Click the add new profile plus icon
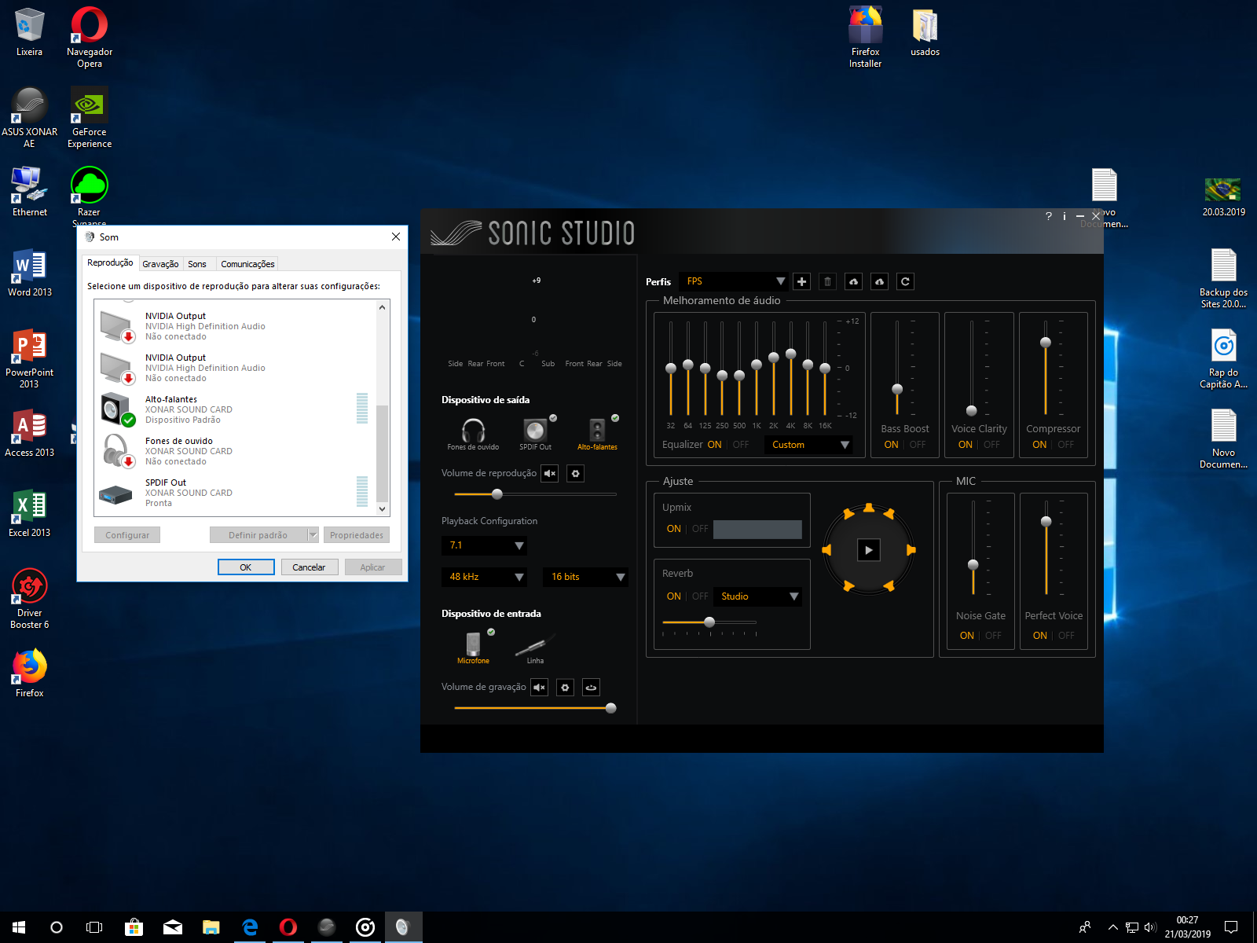The height and width of the screenshot is (943, 1257). point(801,281)
